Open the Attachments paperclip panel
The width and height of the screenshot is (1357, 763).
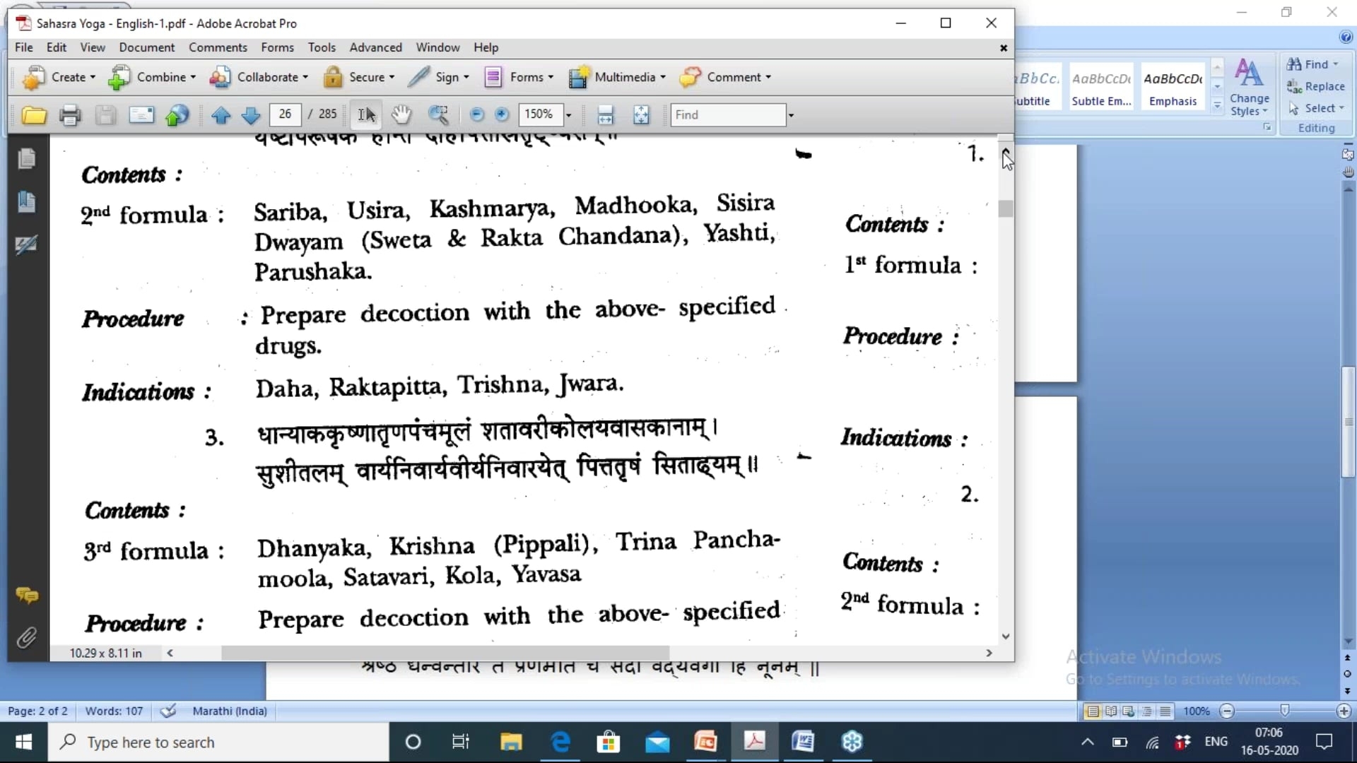pos(26,638)
